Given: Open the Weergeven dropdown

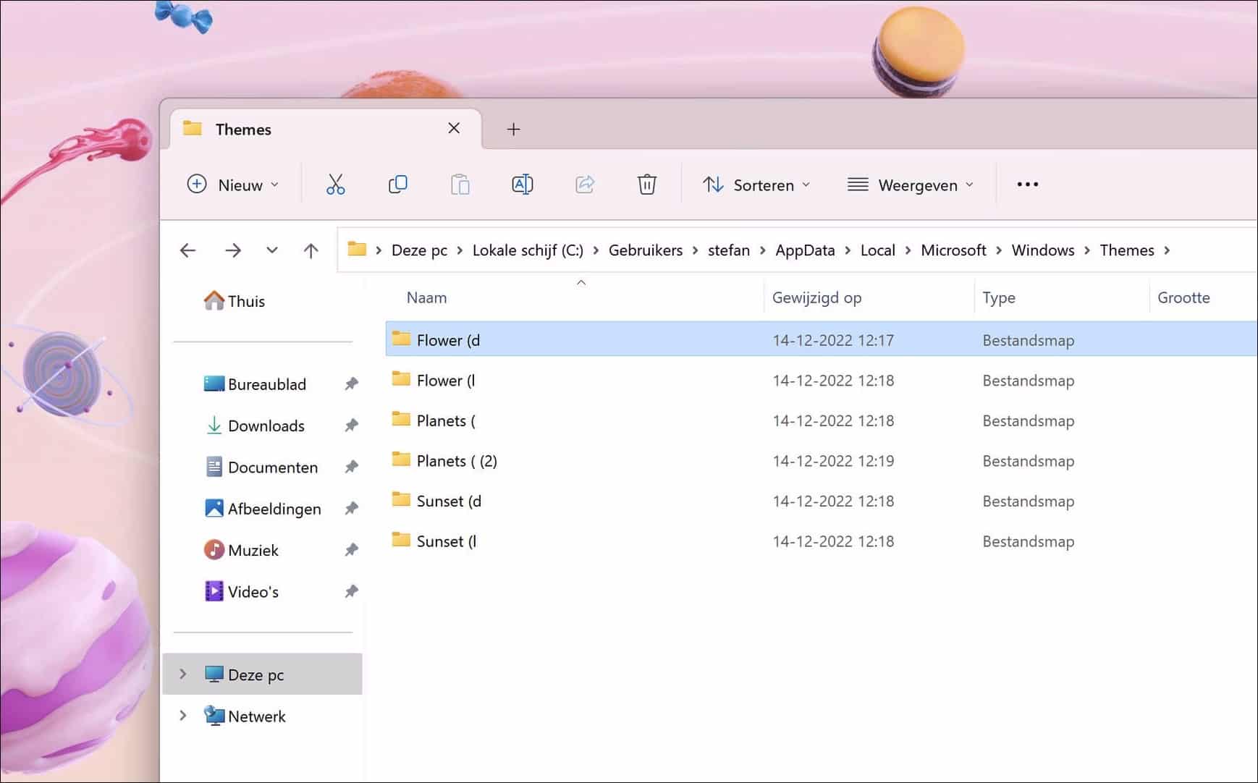Looking at the screenshot, I should [911, 185].
